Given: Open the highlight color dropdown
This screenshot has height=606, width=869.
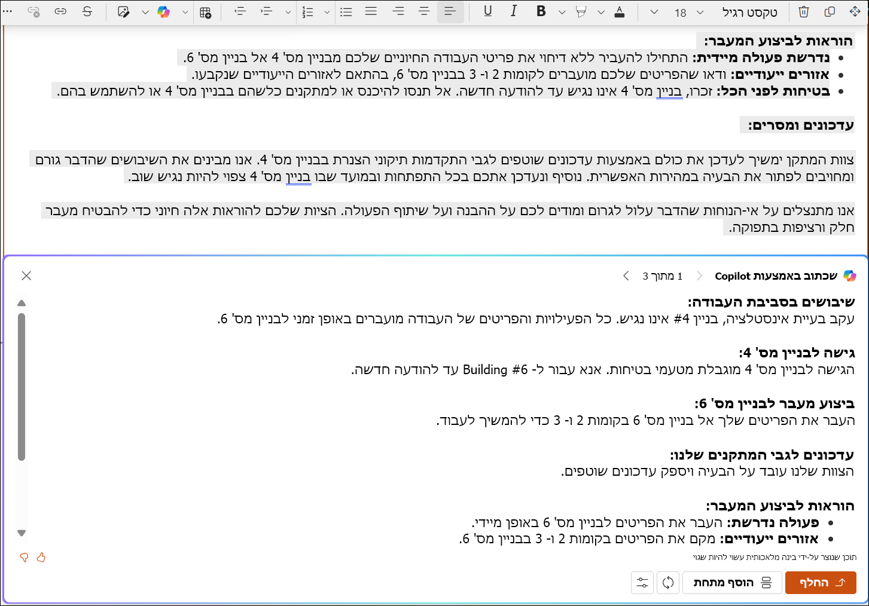Looking at the screenshot, I should [601, 13].
